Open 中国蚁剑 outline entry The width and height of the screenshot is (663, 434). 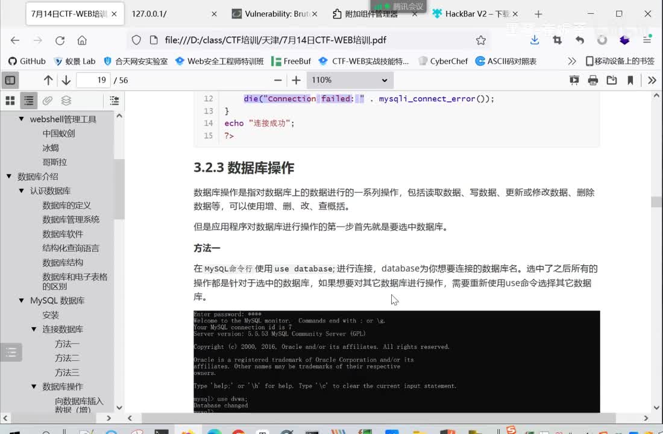click(59, 133)
